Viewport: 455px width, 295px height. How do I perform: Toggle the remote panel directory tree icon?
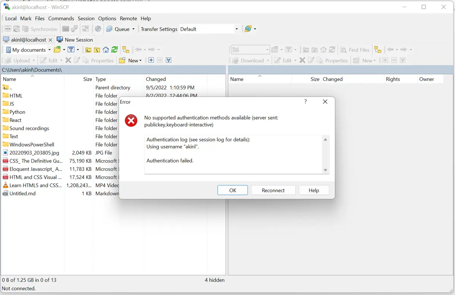[378, 50]
